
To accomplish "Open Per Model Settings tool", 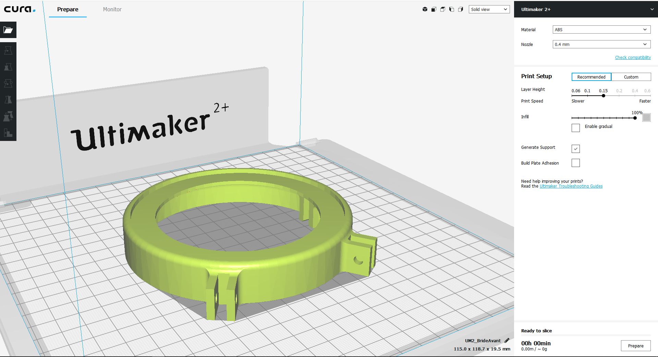I will tap(8, 116).
